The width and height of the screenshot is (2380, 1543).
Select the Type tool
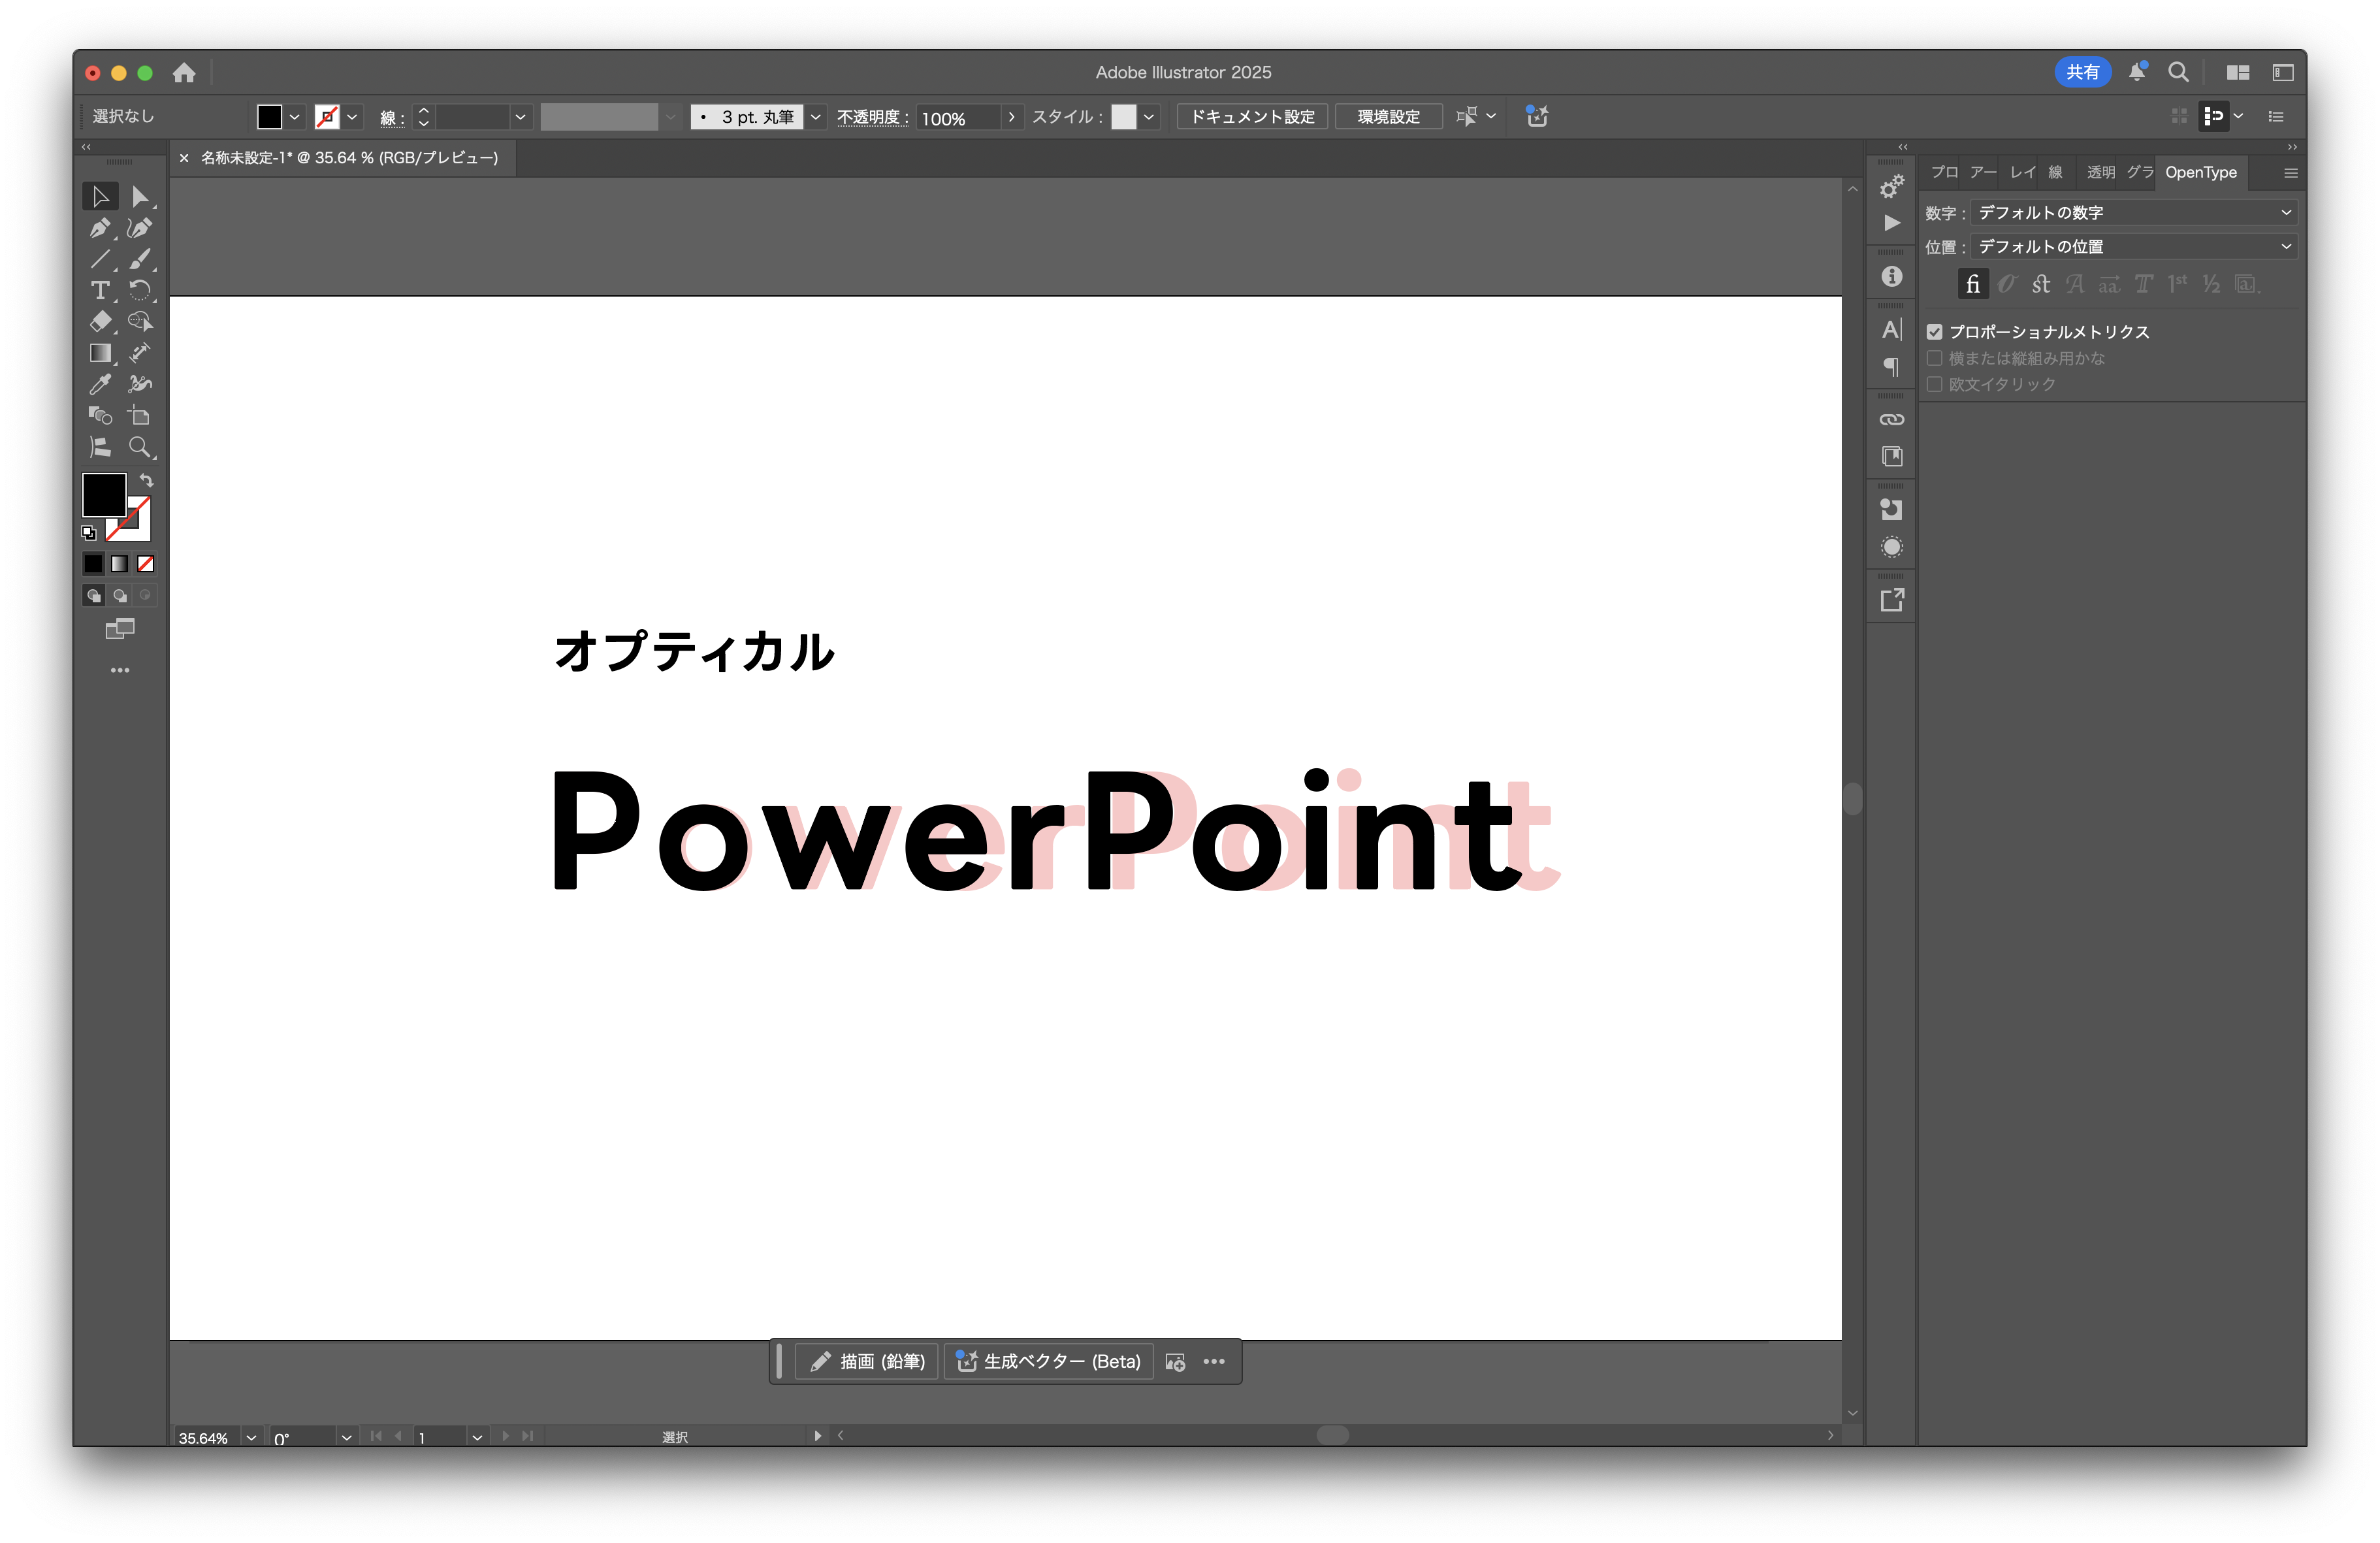pyautogui.click(x=100, y=291)
